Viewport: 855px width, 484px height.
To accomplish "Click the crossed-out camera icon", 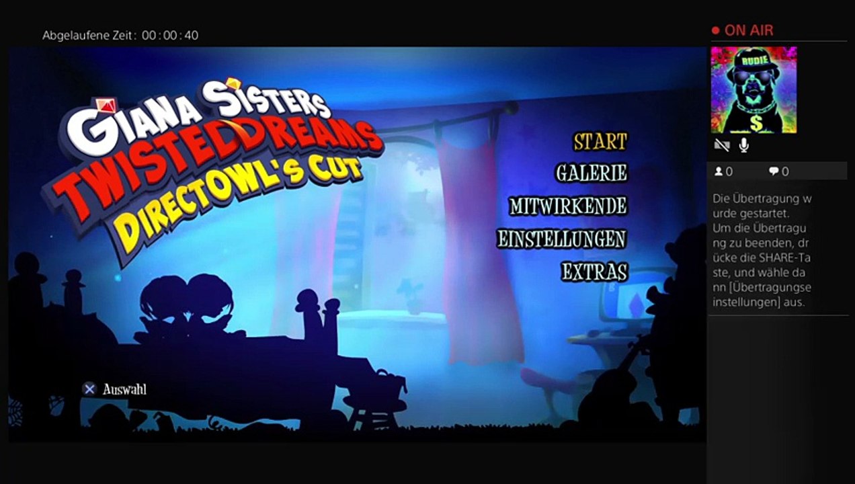I will pyautogui.click(x=722, y=145).
